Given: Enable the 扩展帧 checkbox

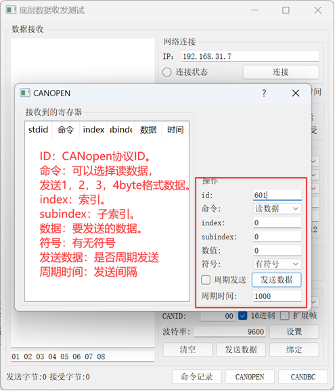Looking at the screenshot, I should [x=285, y=316].
